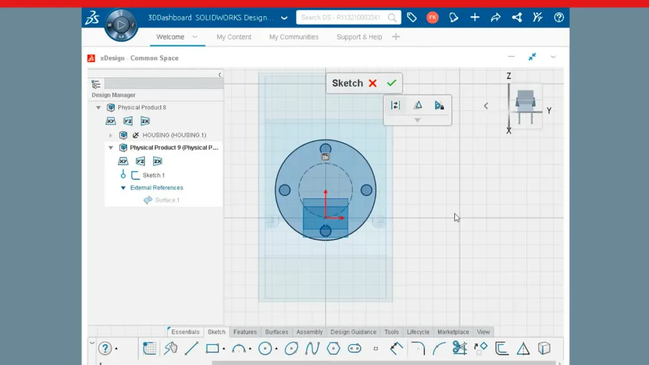Open the Welcome tab dropdown arrow

point(195,37)
